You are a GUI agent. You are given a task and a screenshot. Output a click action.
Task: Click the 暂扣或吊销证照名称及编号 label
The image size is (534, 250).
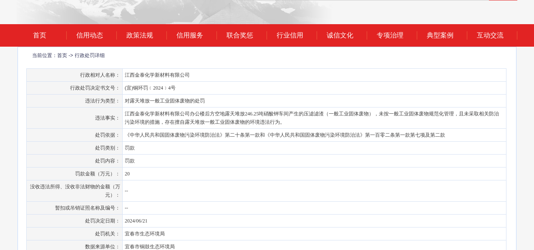pyautogui.click(x=88, y=208)
